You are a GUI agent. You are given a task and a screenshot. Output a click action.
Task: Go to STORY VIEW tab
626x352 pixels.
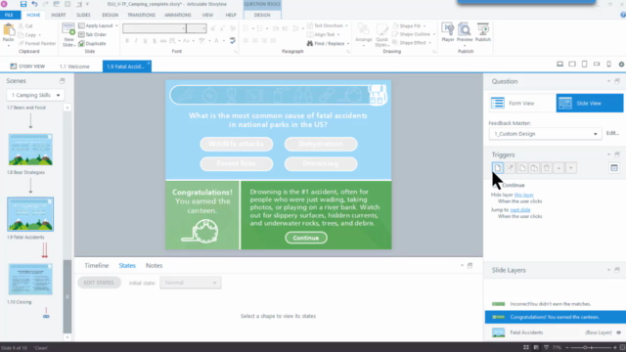27,66
